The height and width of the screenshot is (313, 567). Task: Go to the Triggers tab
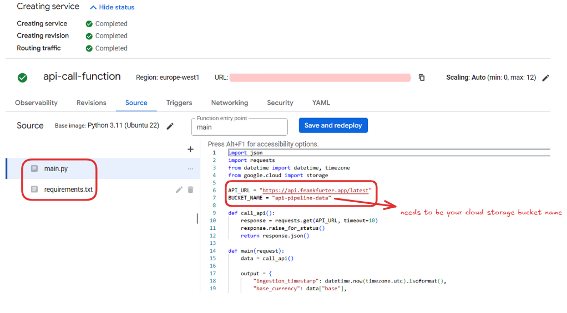click(x=179, y=103)
